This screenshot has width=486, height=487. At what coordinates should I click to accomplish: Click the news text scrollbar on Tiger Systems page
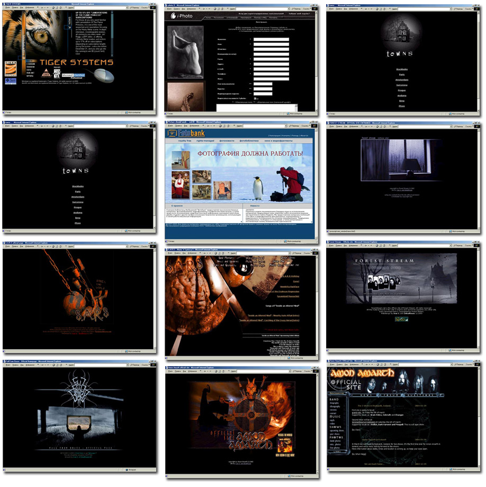(x=112, y=33)
